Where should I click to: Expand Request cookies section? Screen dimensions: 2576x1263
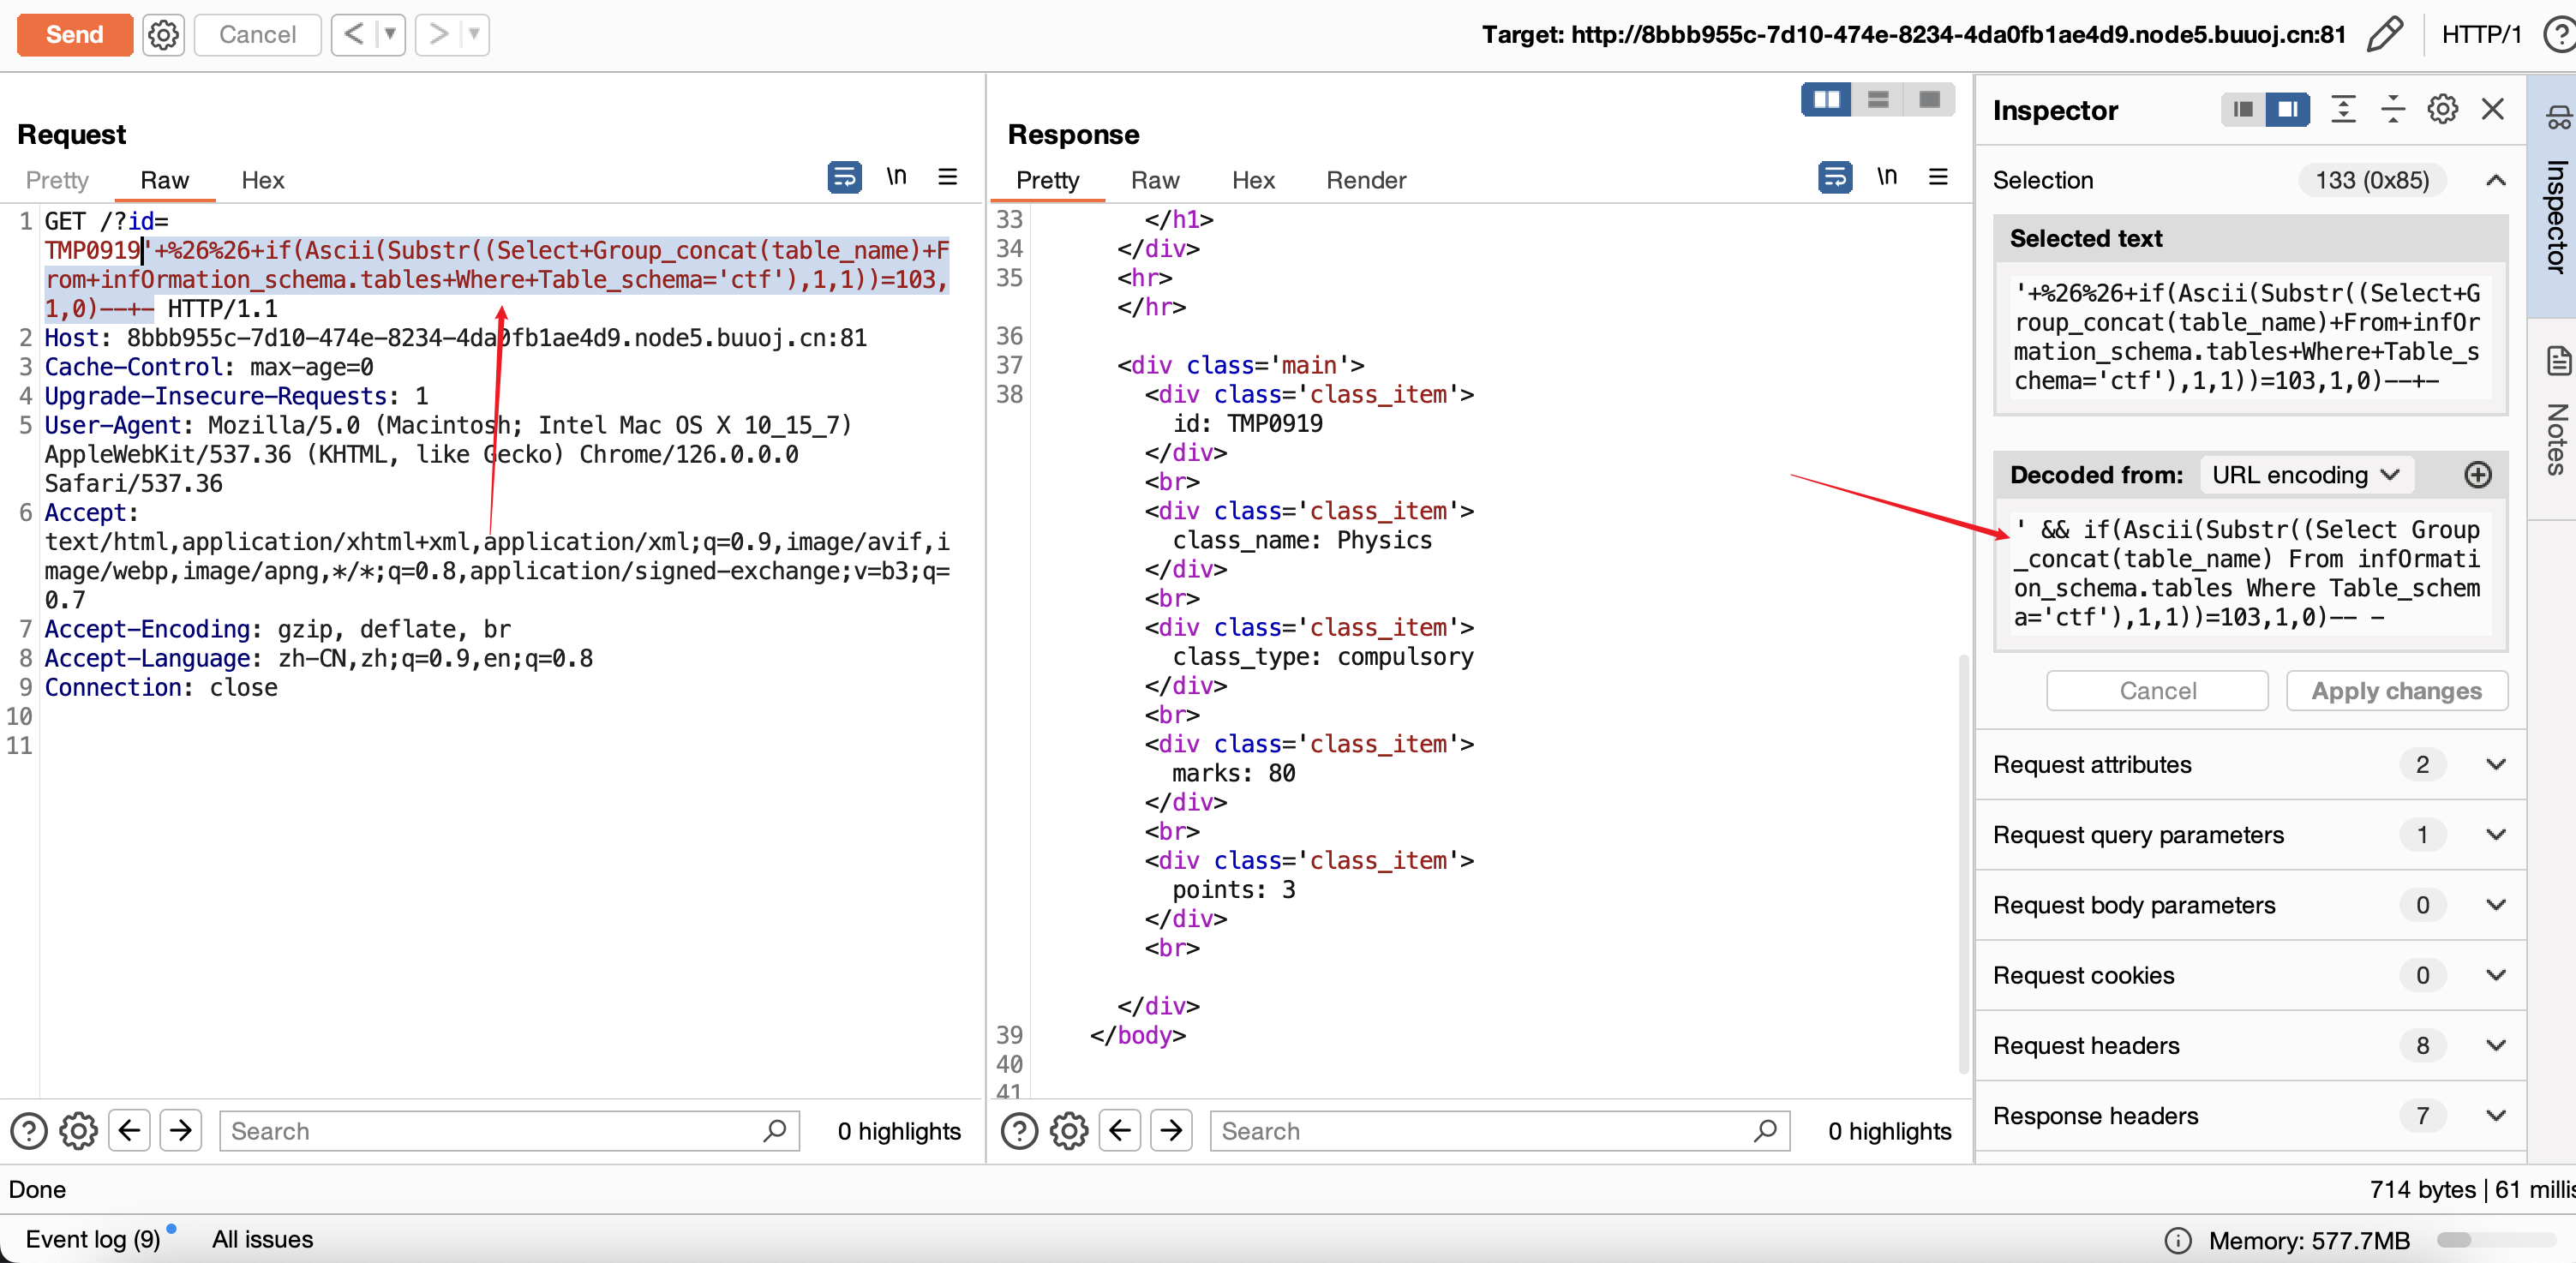click(2250, 975)
